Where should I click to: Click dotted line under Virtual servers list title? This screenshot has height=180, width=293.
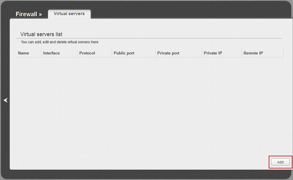(x=148, y=38)
